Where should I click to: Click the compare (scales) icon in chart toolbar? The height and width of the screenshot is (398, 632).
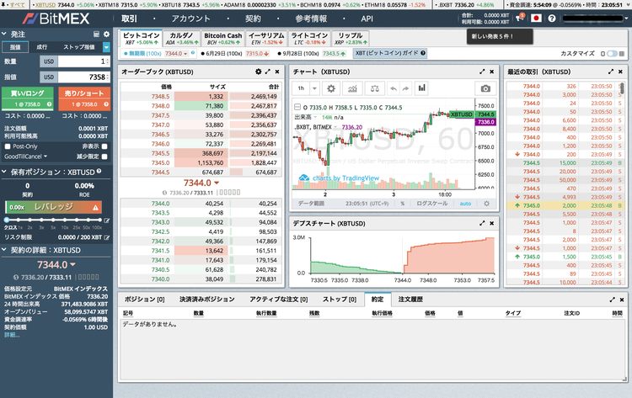coord(374,88)
